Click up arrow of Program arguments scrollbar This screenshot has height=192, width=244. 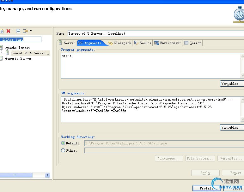pos(242,56)
